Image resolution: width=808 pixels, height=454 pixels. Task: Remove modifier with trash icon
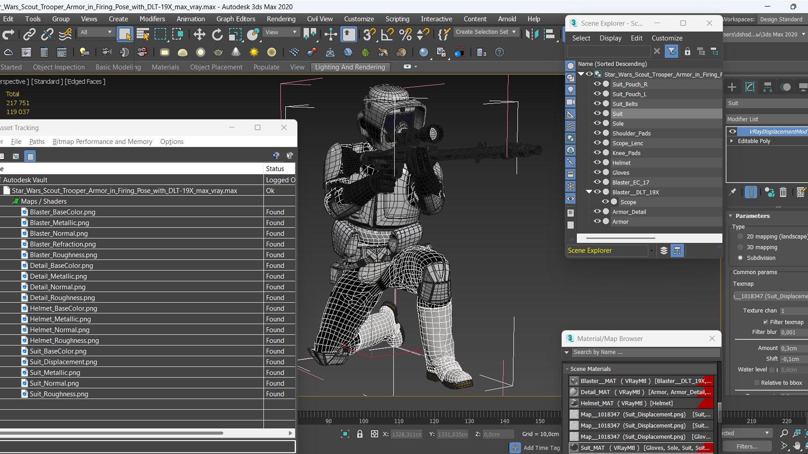pyautogui.click(x=783, y=193)
